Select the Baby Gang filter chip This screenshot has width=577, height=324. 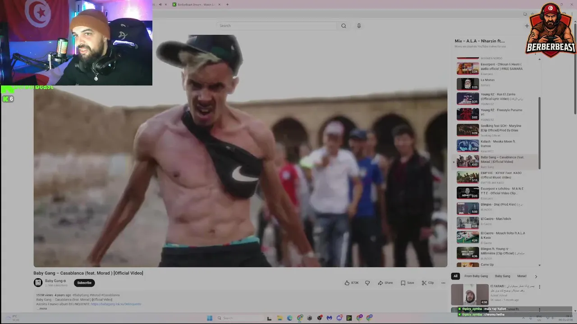point(503,276)
